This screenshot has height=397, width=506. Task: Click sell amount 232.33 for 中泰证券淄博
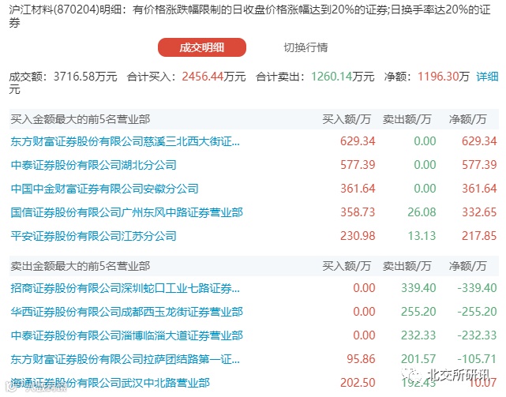[418, 335]
